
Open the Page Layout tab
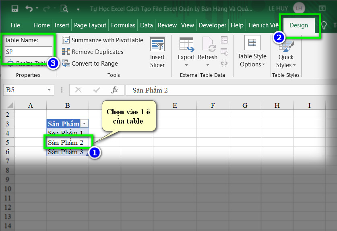pos(90,25)
